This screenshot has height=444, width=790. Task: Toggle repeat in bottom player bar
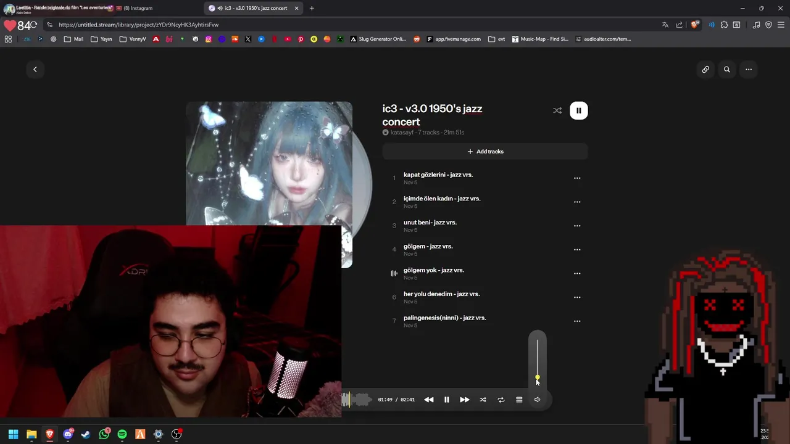coord(501,400)
